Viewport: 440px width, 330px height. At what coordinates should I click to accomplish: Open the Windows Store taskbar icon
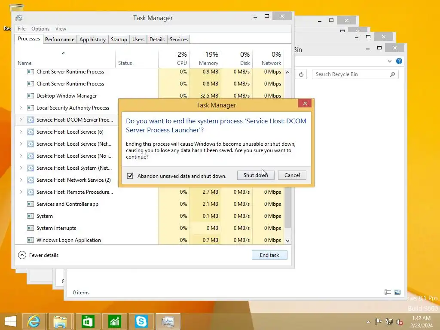point(88,321)
